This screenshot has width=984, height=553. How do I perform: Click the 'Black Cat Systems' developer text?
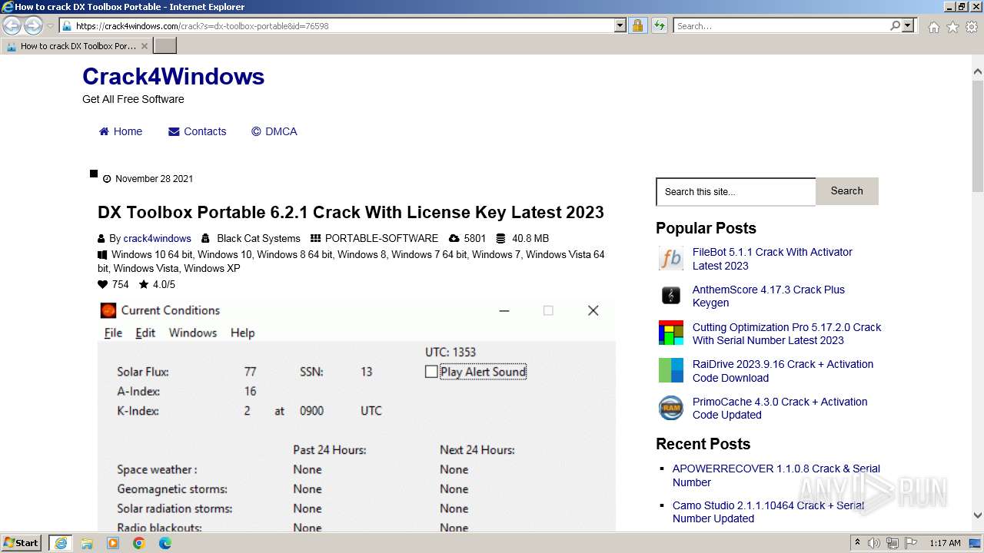(x=258, y=238)
